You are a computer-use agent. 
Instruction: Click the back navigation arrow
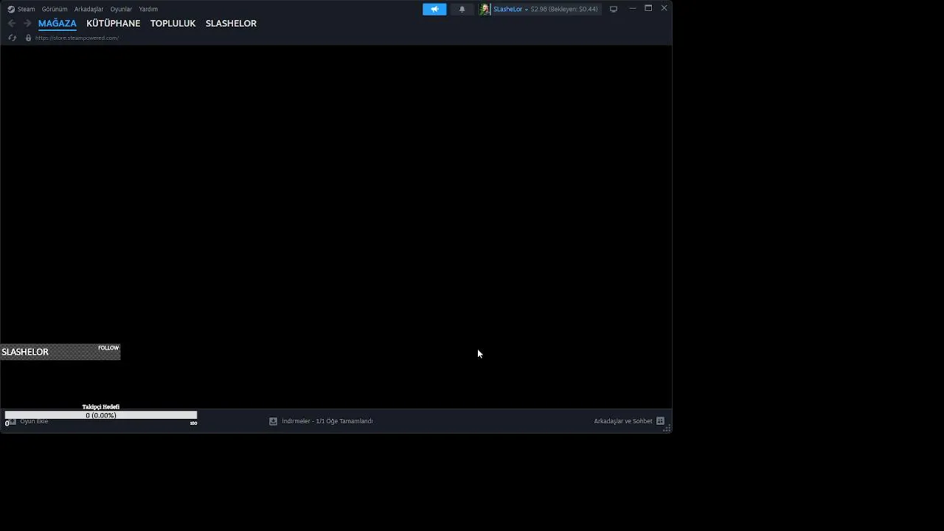point(12,23)
